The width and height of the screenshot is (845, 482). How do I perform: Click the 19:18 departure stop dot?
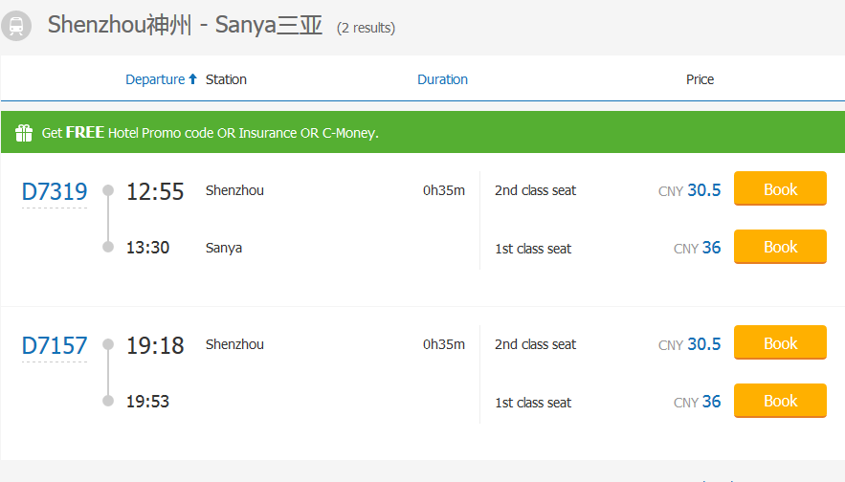(x=108, y=343)
